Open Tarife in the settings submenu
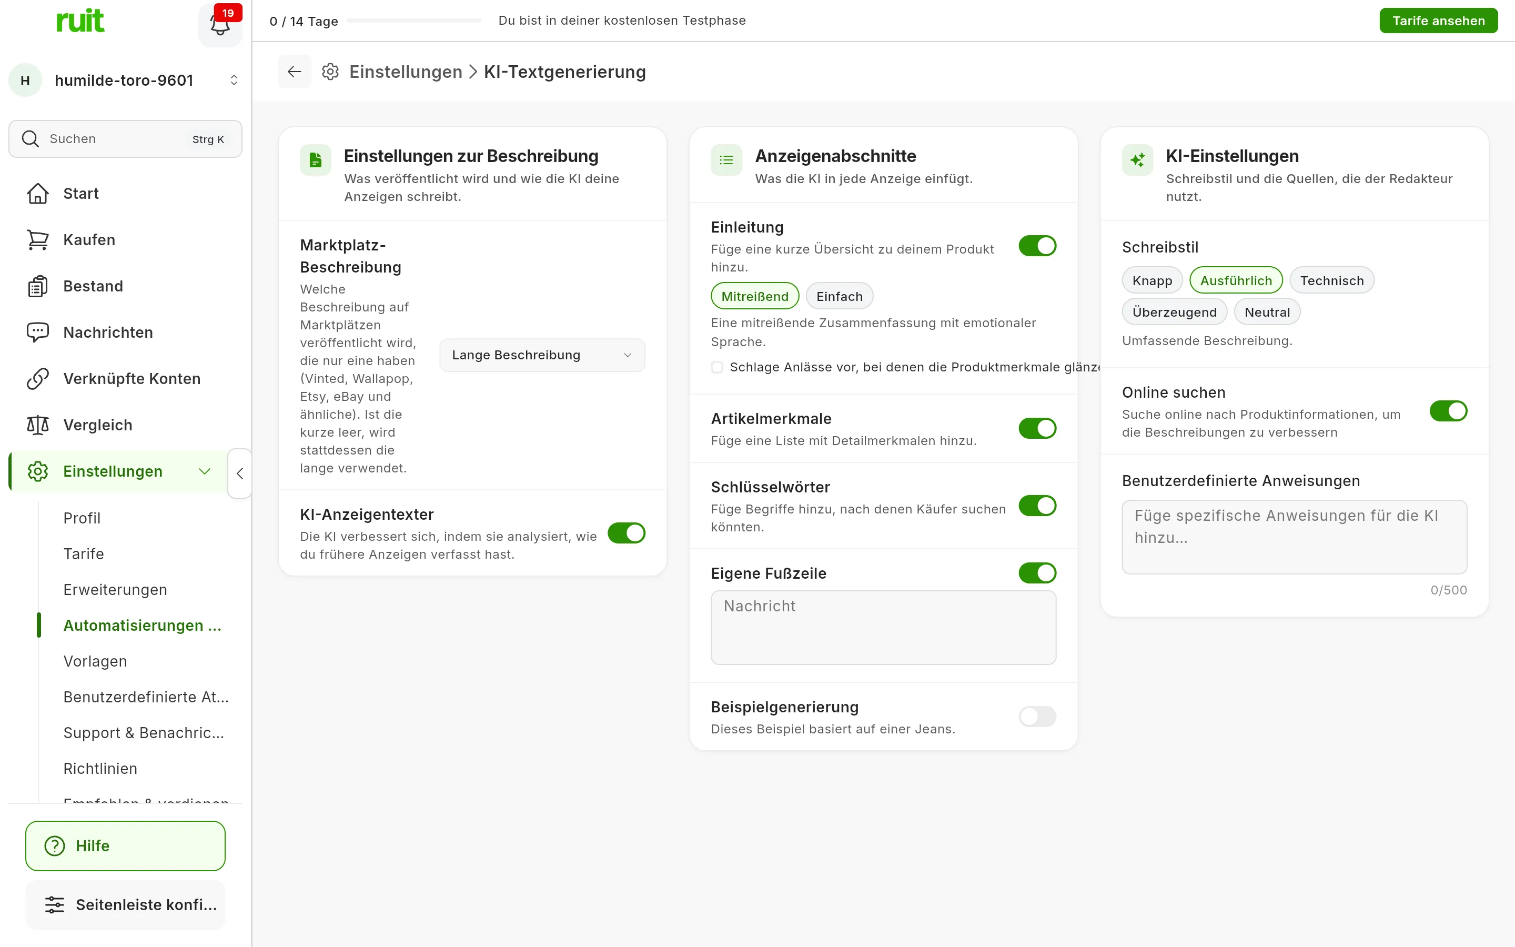1515x947 pixels. 83,553
